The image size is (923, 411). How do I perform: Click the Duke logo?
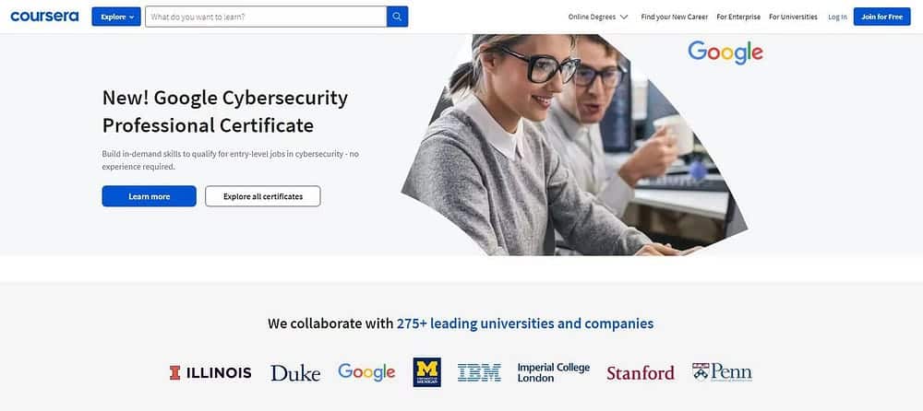point(295,372)
